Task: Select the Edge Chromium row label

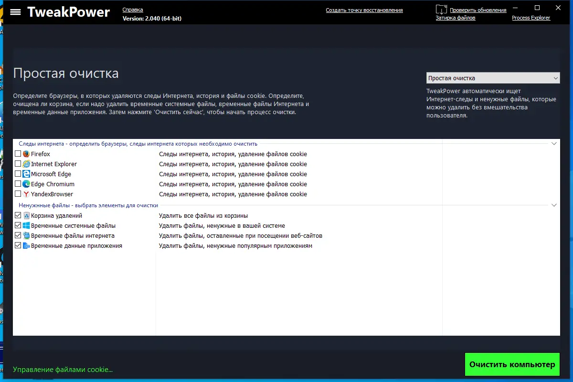Action: pos(53,184)
